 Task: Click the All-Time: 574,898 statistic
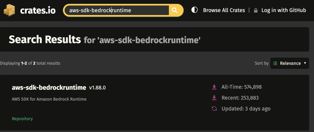click(241, 87)
